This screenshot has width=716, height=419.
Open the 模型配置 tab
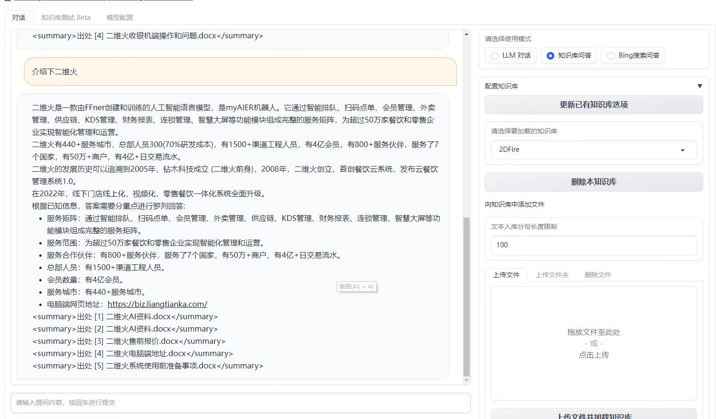120,17
